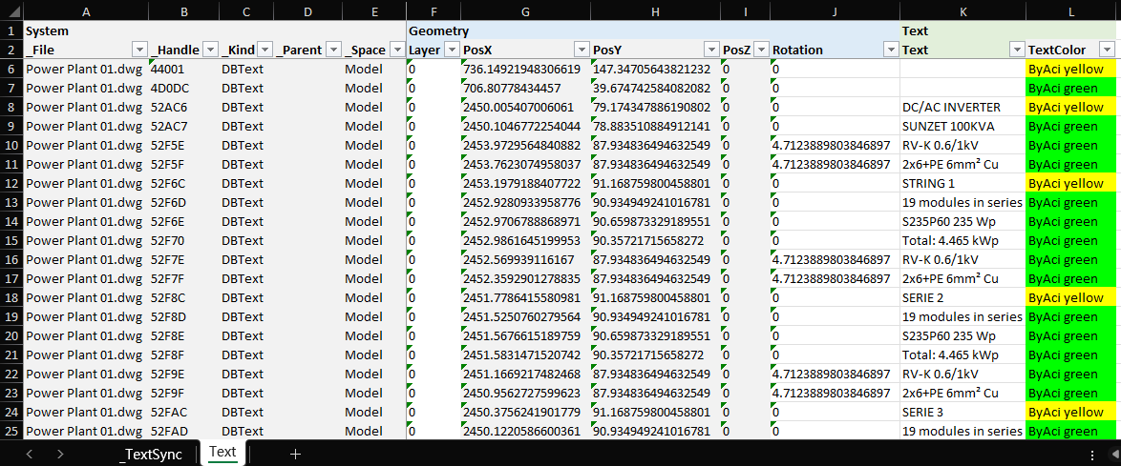Open the _Space column filter dropdown

pyautogui.click(x=397, y=50)
